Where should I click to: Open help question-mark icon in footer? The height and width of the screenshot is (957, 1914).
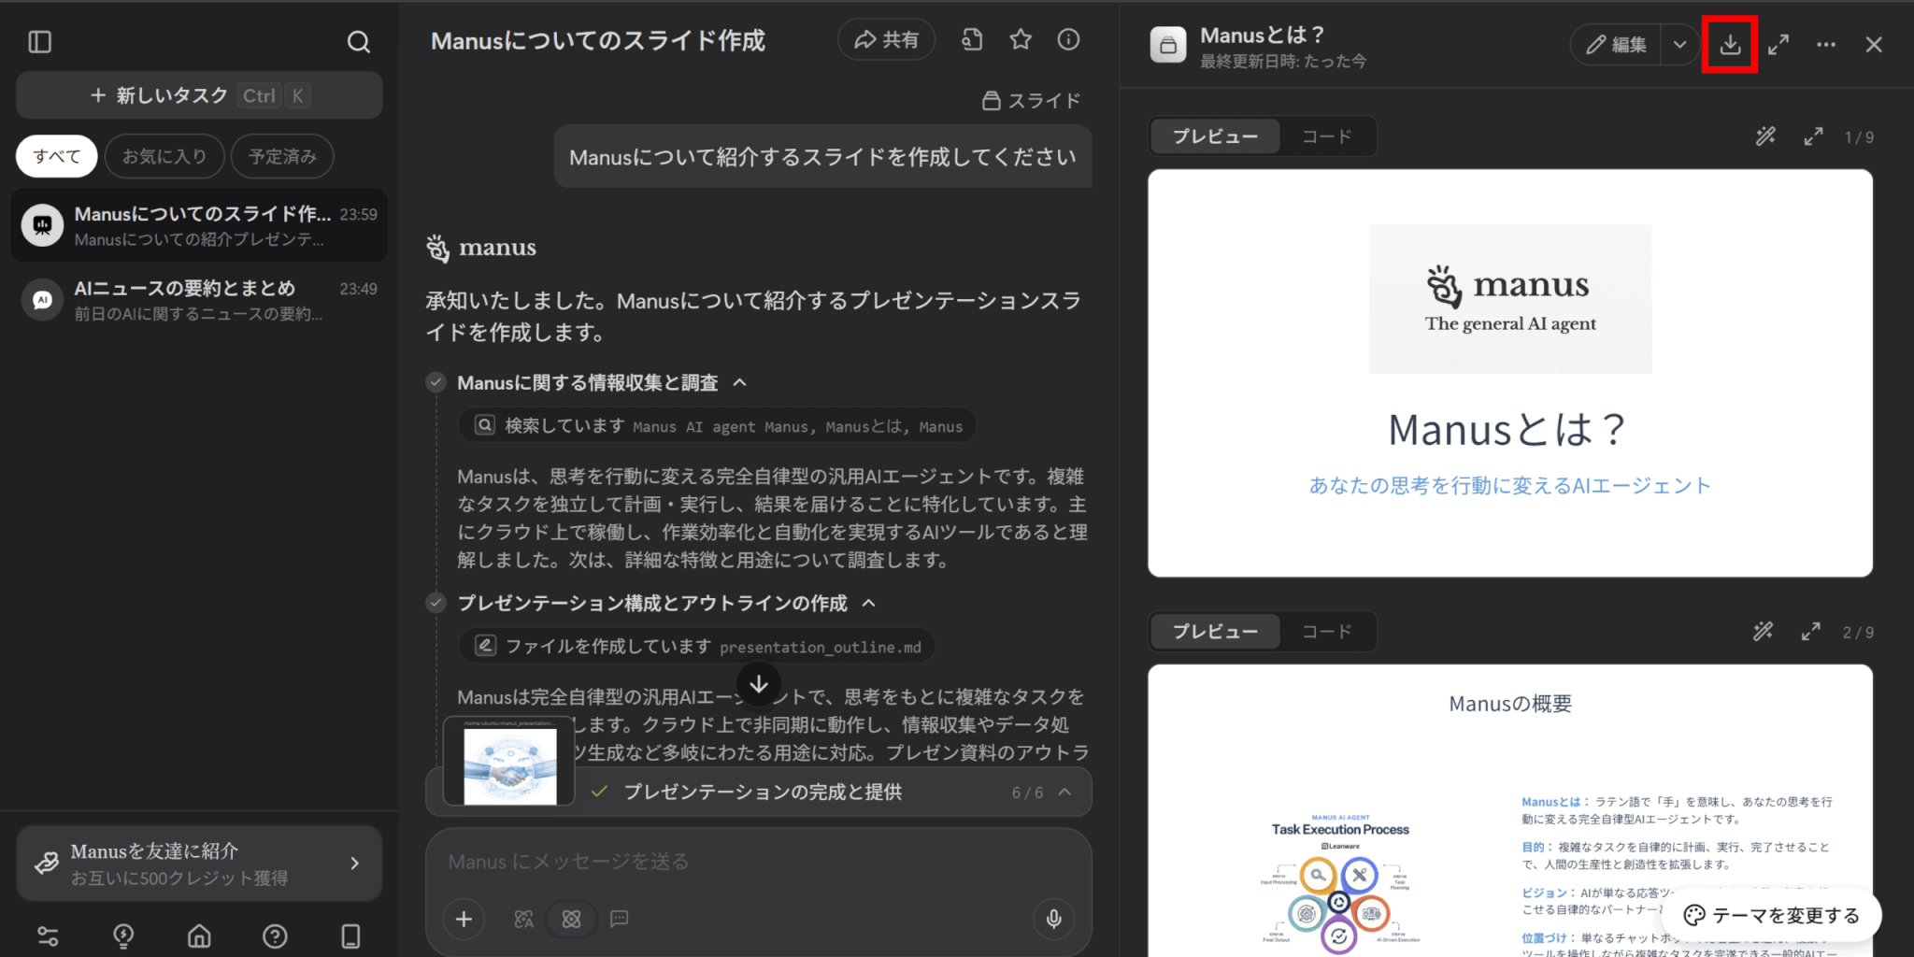[275, 936]
